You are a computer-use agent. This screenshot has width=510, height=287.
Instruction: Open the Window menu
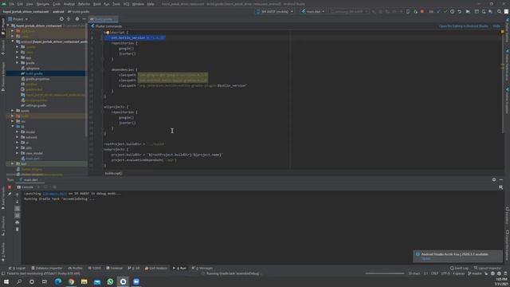[x=138, y=4]
